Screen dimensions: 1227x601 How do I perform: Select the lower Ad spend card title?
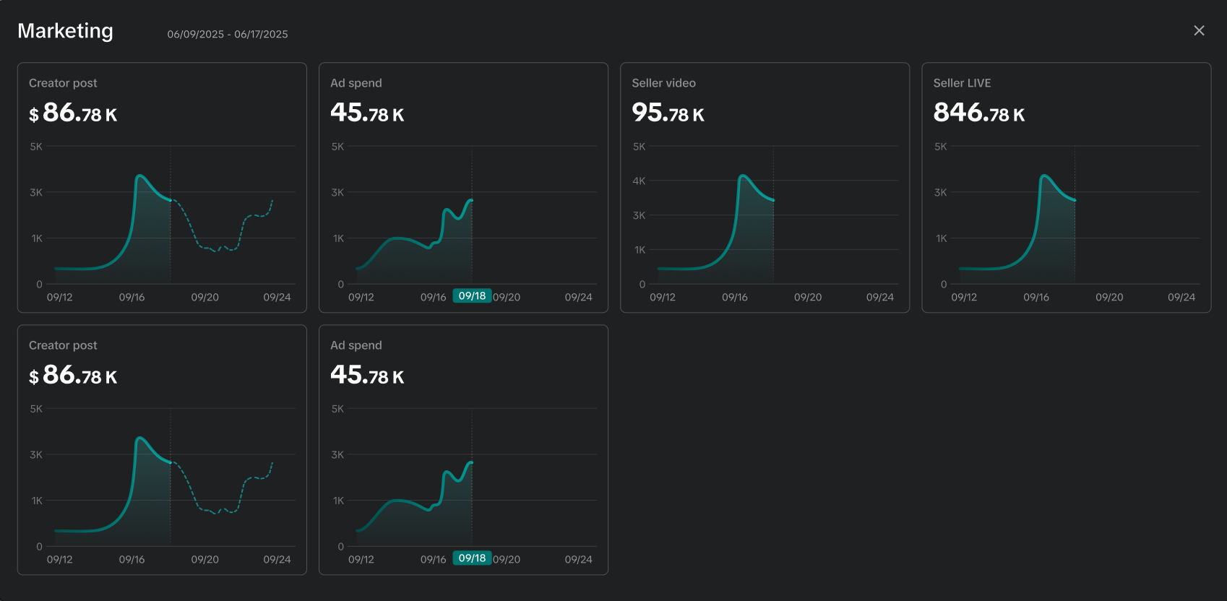pos(356,345)
